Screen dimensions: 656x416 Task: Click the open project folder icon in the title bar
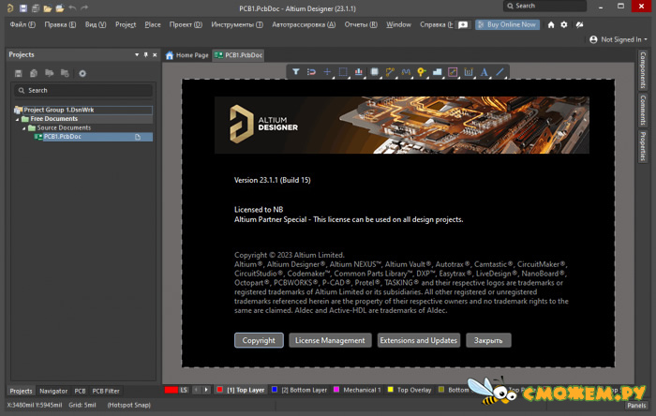[x=60, y=7]
